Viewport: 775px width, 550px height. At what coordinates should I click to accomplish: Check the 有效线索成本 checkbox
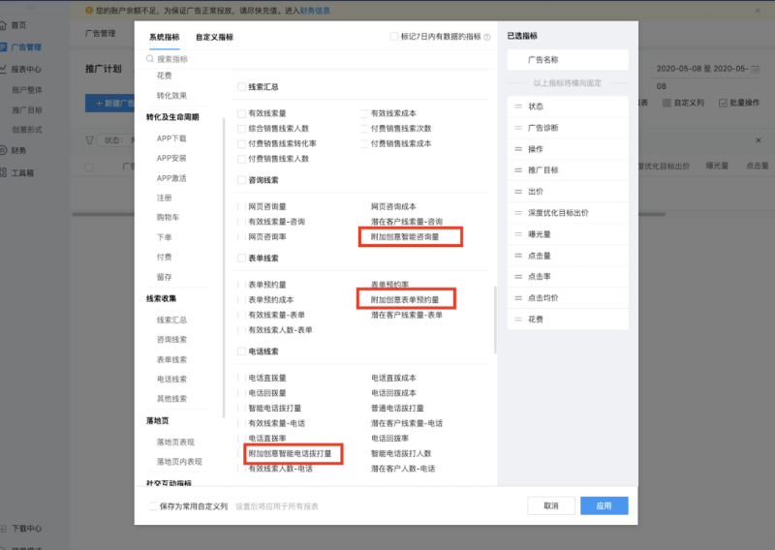(x=365, y=113)
